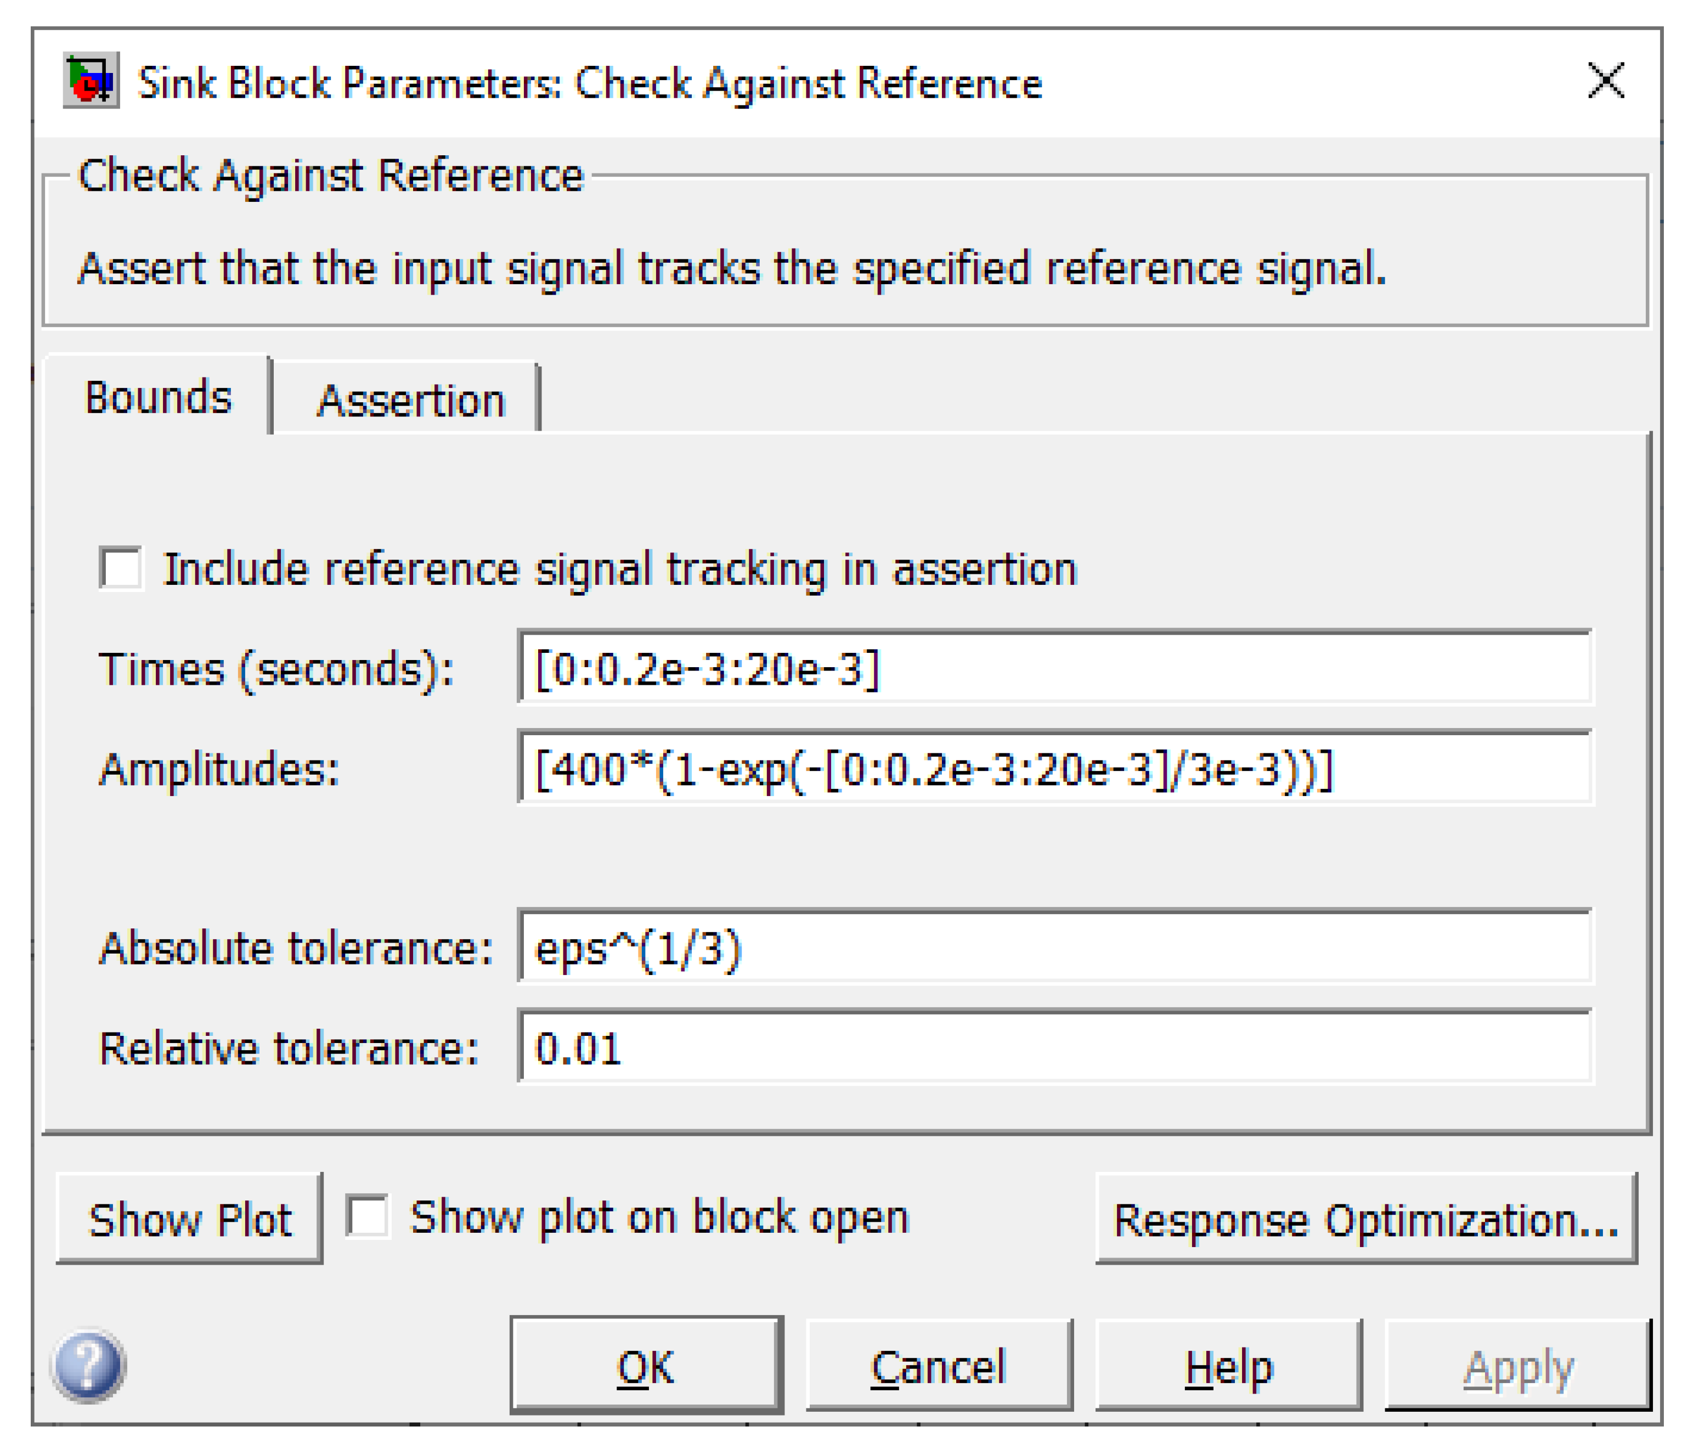
Task: Open Response Optimization dialog
Action: (x=1365, y=1219)
